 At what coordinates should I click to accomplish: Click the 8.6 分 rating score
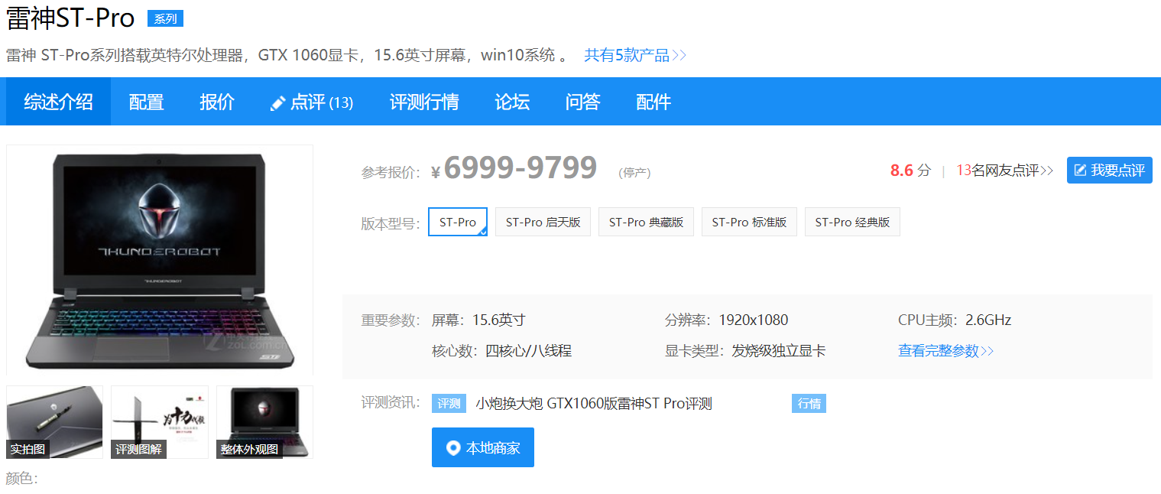pos(910,171)
